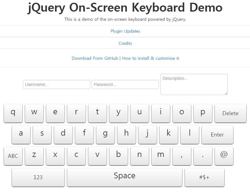Click the Enter key on keyboard
This screenshot has height=192, width=250.
point(218,135)
